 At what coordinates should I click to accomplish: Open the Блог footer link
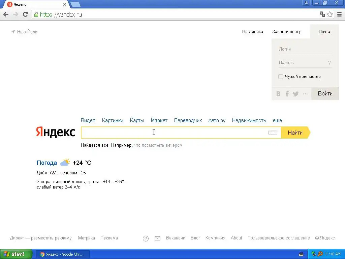tap(195, 238)
